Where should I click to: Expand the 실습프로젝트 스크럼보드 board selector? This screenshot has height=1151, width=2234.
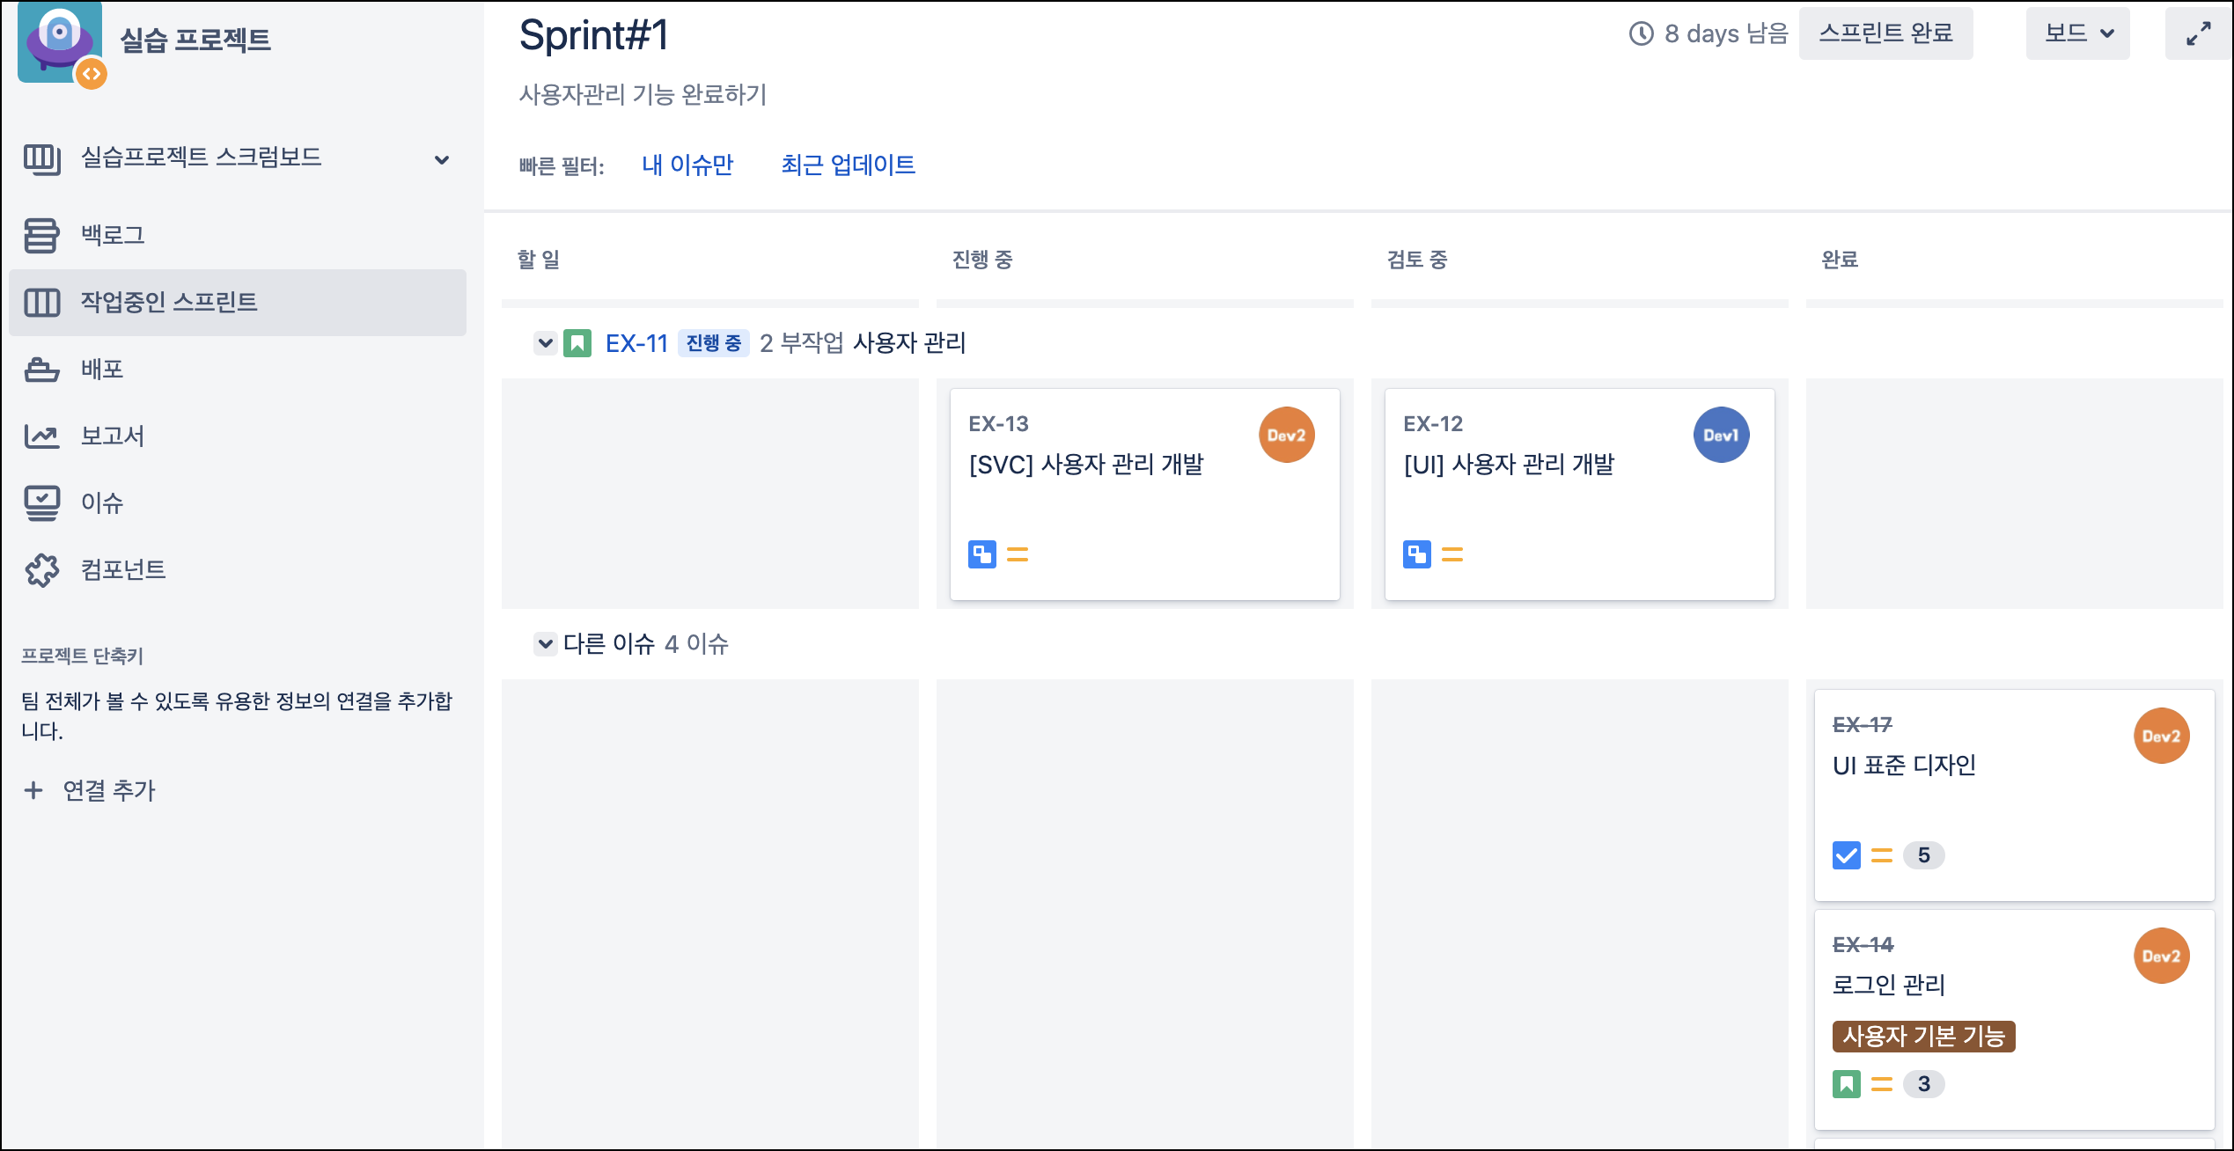pyautogui.click(x=442, y=159)
